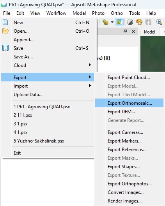Click the green model view mode icon
The image size is (165, 206).
[105, 22]
